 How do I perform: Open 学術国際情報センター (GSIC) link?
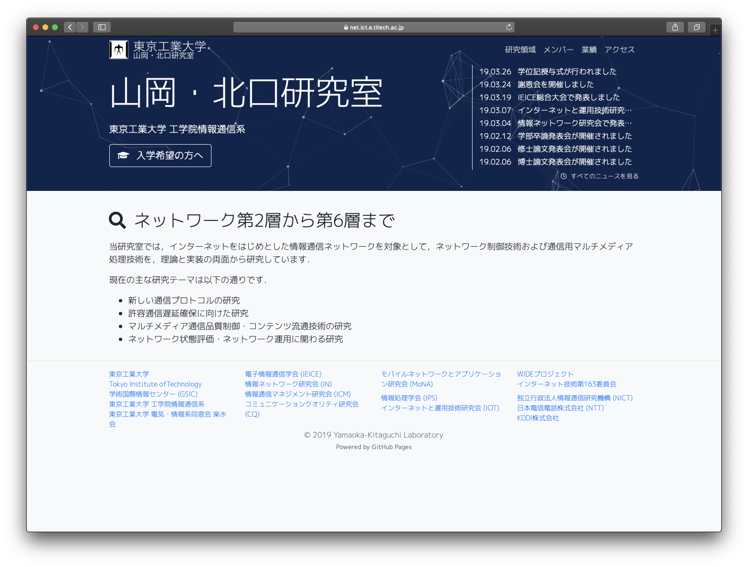click(x=153, y=394)
